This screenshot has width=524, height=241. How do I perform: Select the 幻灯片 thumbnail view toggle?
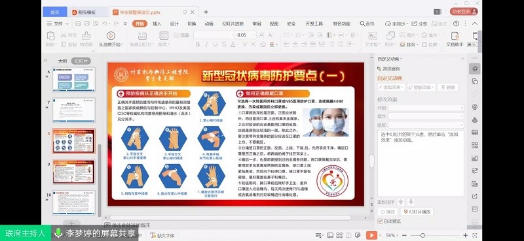81,61
